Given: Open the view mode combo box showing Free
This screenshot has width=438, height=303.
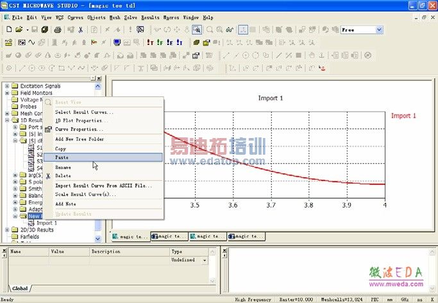Looking at the screenshot, I should 362,30.
